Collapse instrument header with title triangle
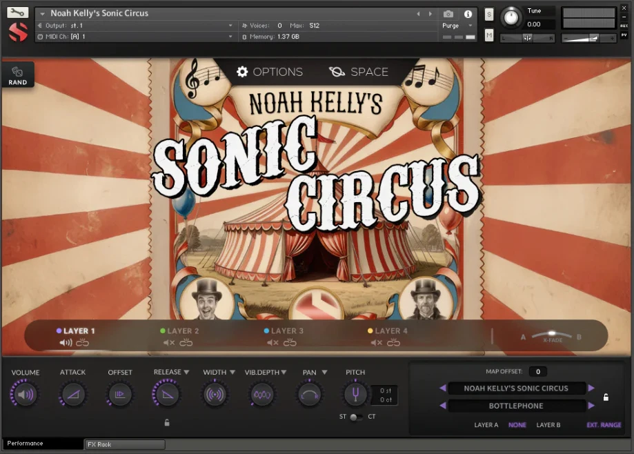634x454 pixels. pyautogui.click(x=43, y=14)
